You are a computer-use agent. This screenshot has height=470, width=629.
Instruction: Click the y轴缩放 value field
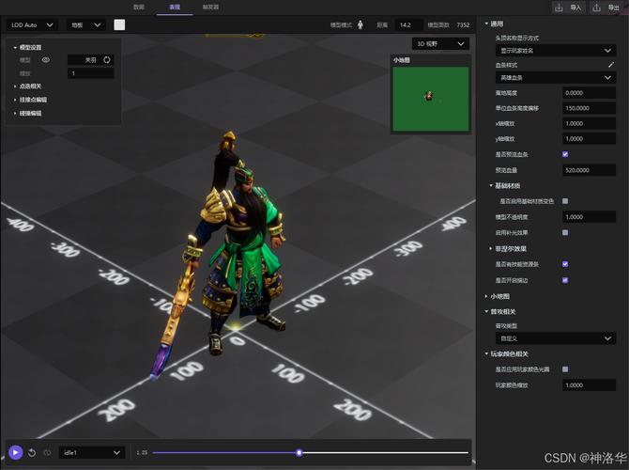click(589, 139)
